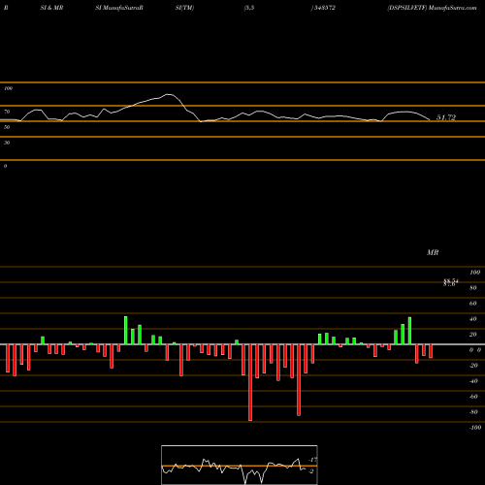Click the -17 label in the mini chart
The image size is (485, 485).
[x=312, y=460]
